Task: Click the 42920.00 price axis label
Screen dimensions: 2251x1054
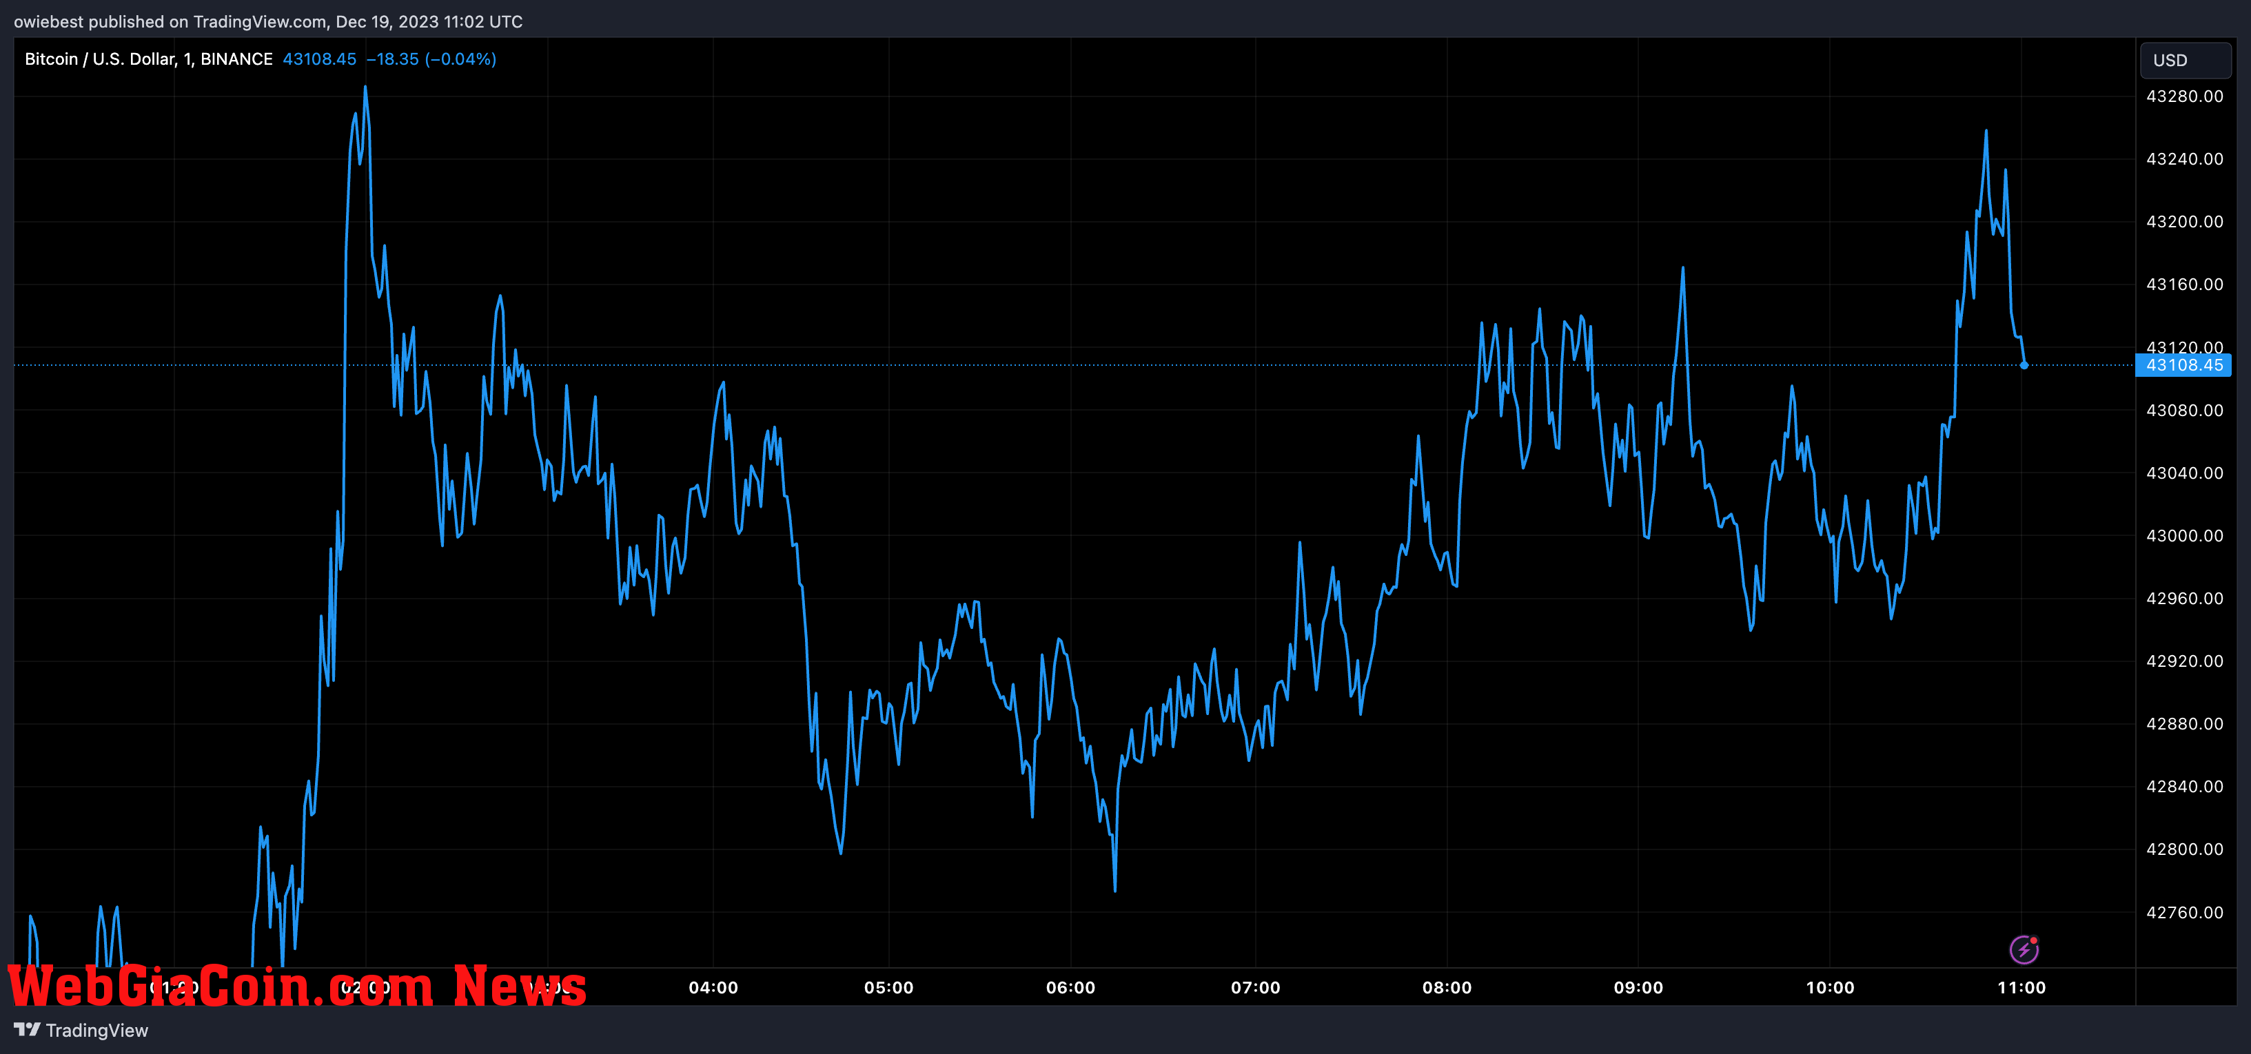Action: [2185, 661]
